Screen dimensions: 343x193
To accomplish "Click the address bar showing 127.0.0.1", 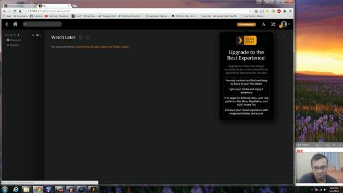I will 138,11.
